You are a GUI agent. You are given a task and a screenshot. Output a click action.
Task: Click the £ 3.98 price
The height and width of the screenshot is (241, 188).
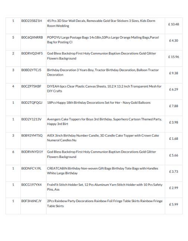pyautogui.click(x=174, y=122)
